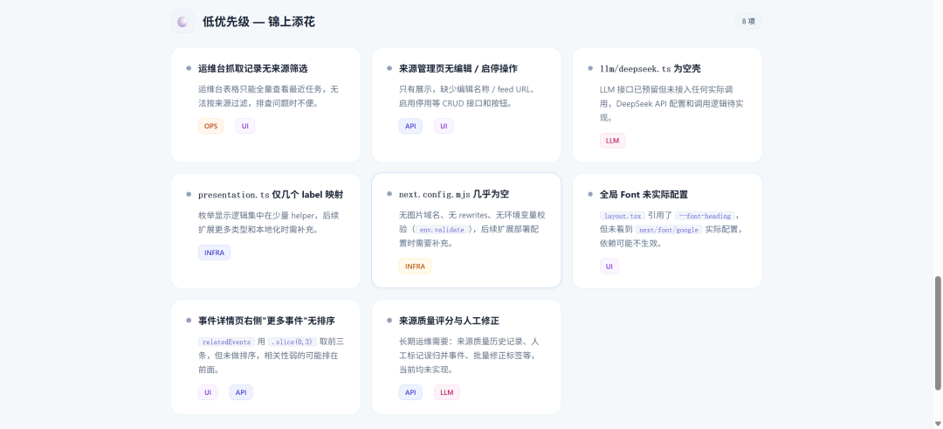Click the description starting 运维台表格只能全量查看
943x429 pixels.
click(x=268, y=96)
